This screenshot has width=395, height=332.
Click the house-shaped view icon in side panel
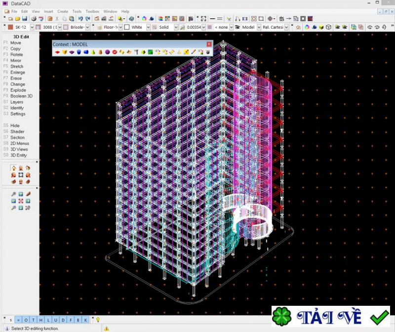14,168
